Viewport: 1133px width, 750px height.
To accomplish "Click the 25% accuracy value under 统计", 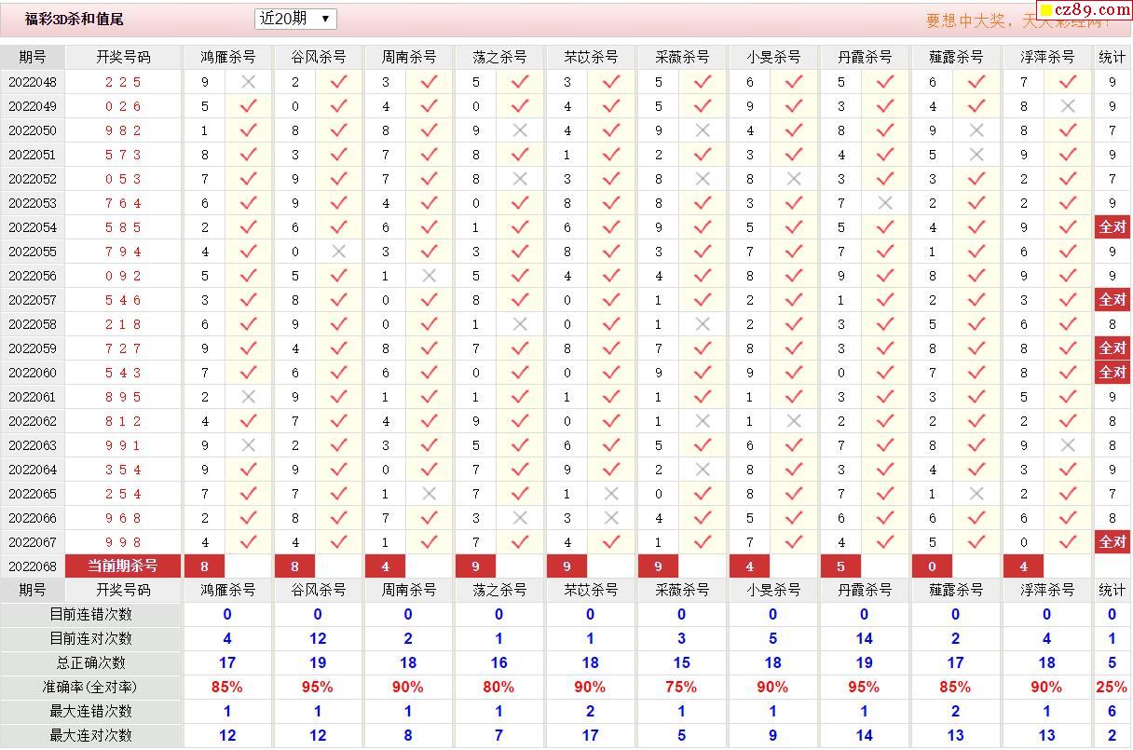I will pos(1112,688).
